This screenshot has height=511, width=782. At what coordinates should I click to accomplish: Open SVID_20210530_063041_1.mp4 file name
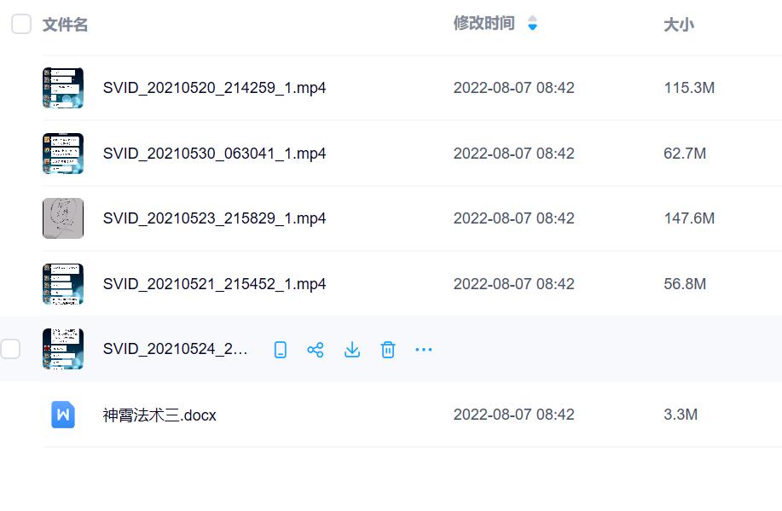tap(214, 154)
